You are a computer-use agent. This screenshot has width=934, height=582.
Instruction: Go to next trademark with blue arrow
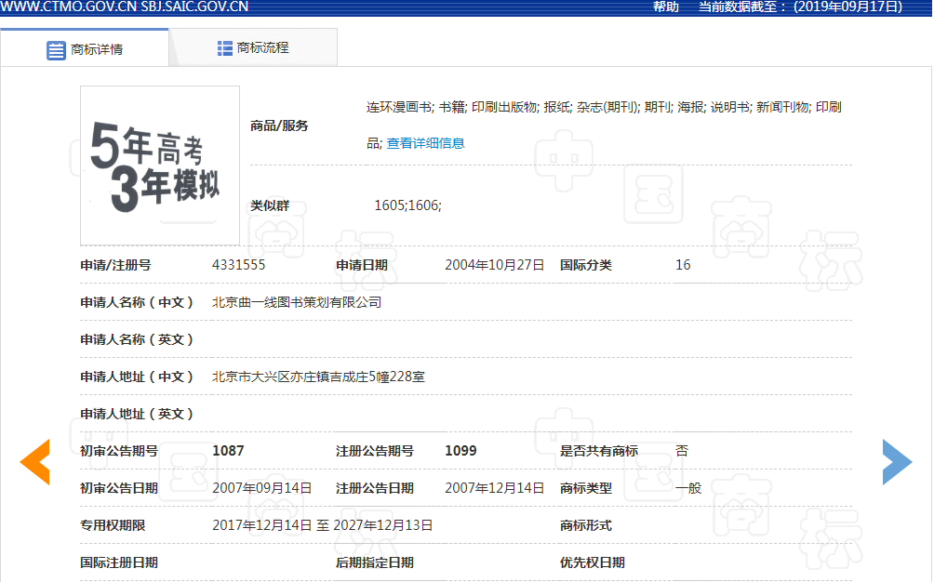click(x=897, y=462)
